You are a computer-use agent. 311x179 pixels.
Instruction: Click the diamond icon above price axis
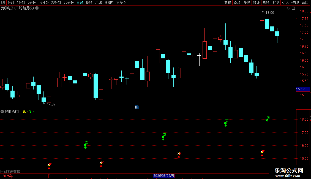pos(288,8)
